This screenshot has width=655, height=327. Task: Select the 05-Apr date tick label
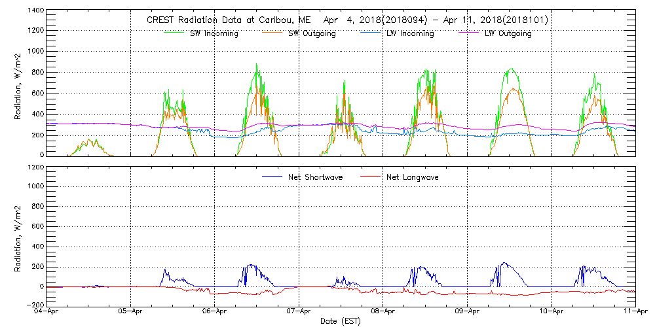coord(131,313)
